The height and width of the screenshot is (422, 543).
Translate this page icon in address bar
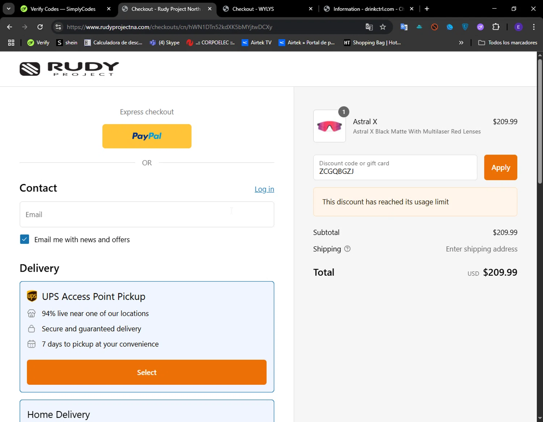[369, 27]
